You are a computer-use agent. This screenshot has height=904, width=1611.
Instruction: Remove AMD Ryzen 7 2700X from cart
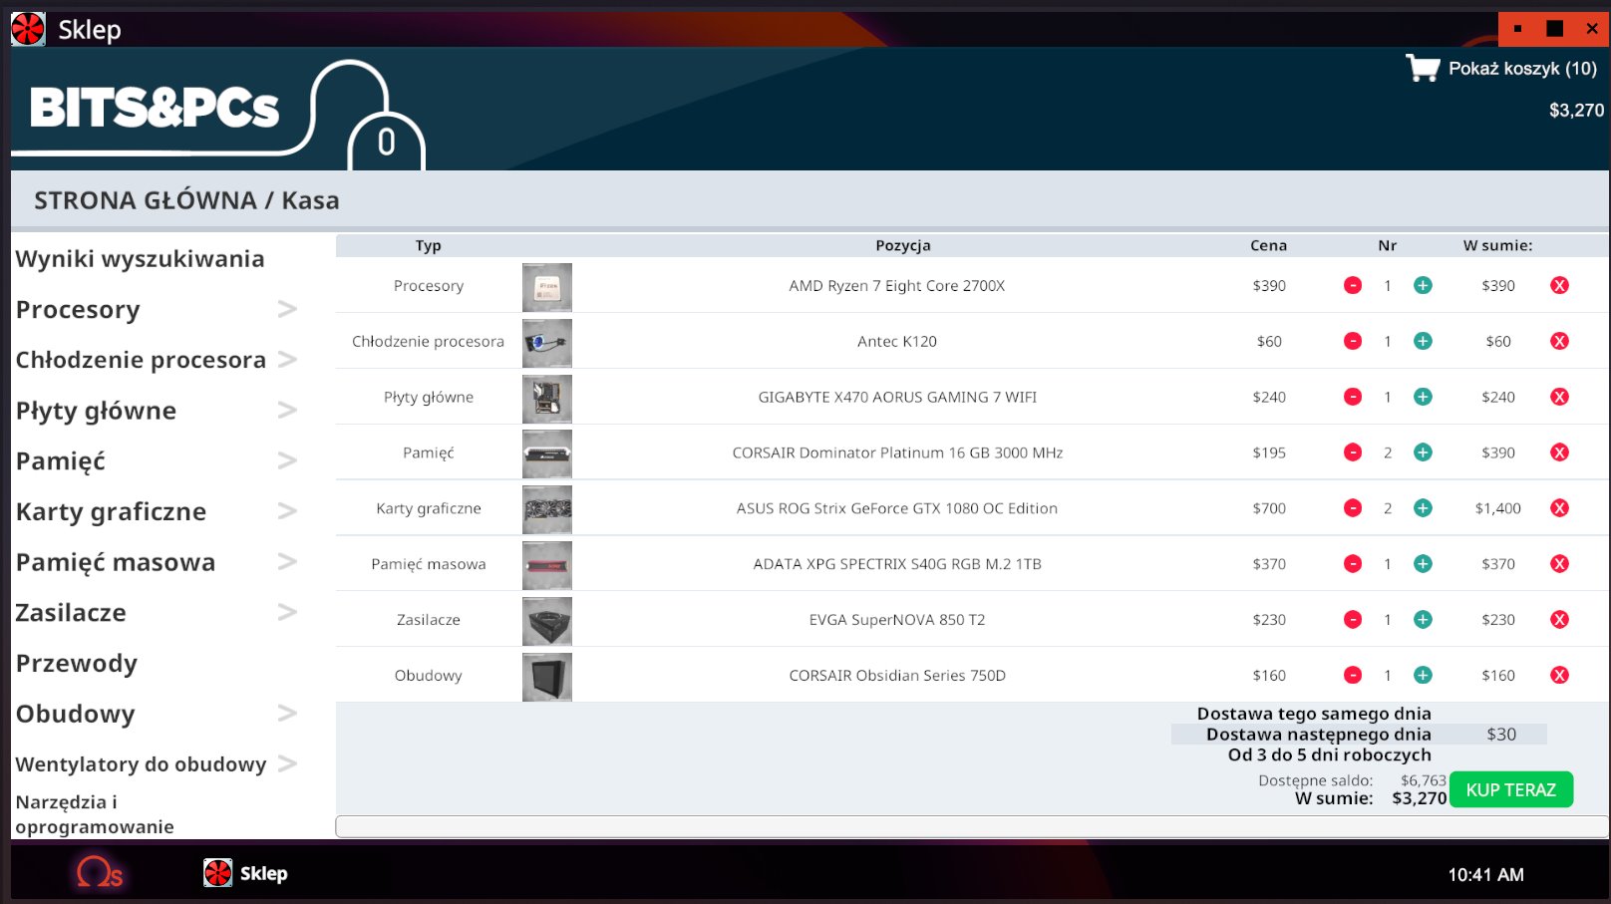point(1560,286)
